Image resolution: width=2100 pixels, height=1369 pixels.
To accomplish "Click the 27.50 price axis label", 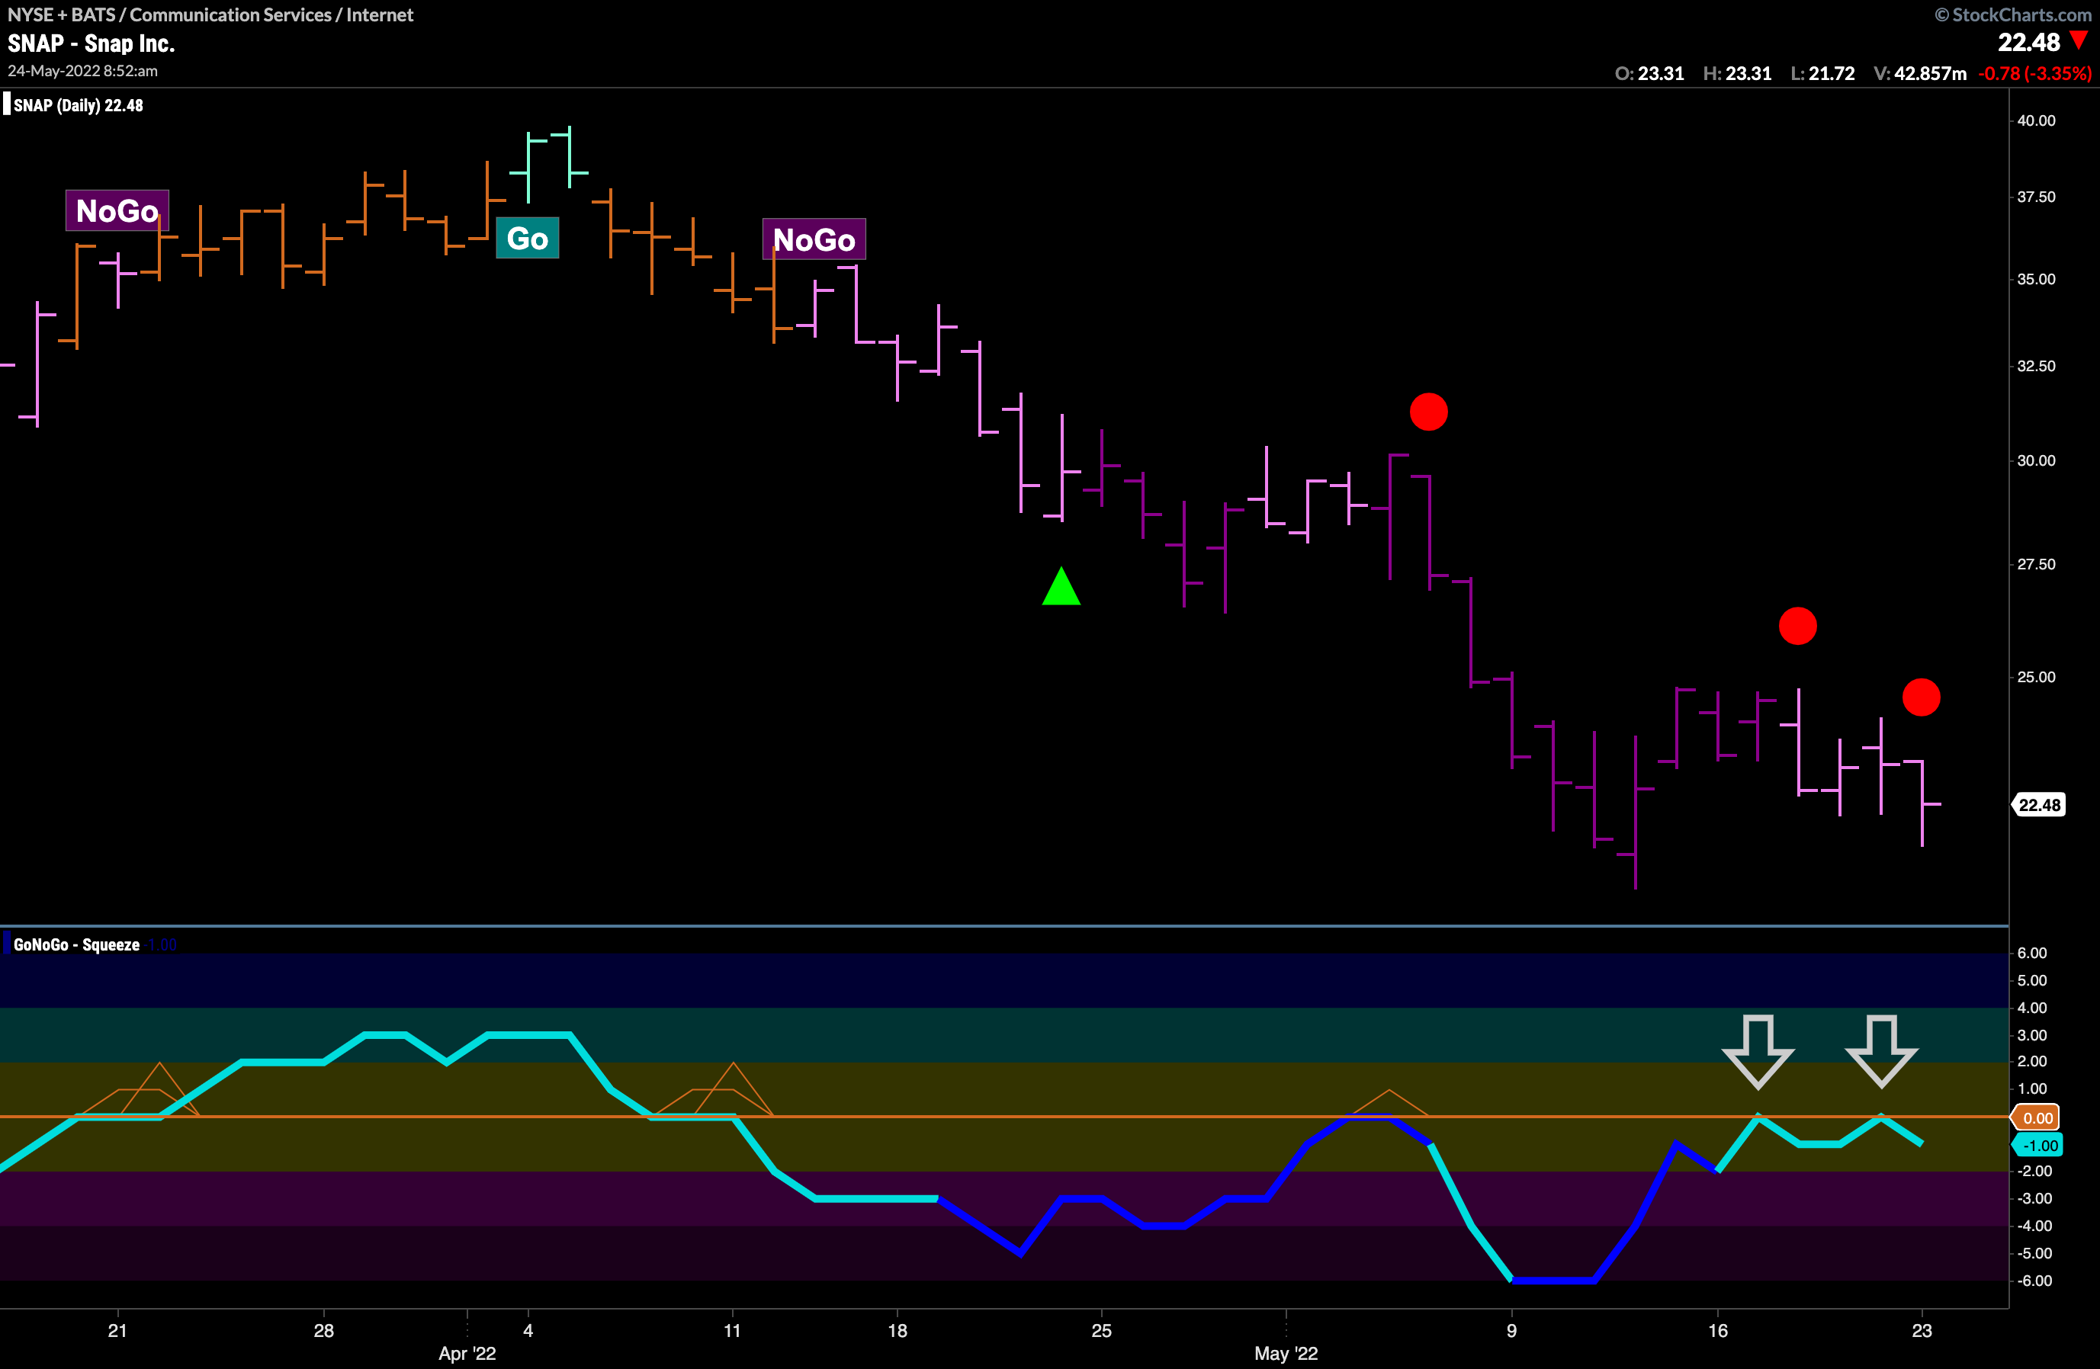I will [x=2037, y=563].
